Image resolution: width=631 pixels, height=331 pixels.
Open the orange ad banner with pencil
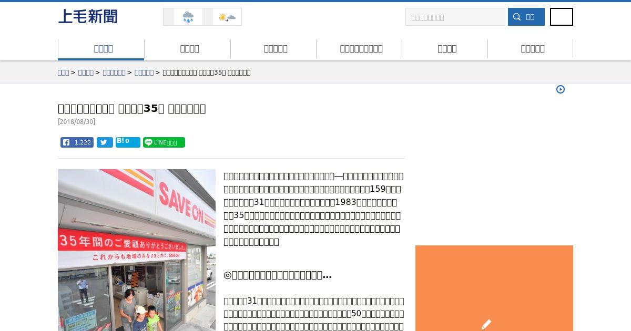(494, 288)
